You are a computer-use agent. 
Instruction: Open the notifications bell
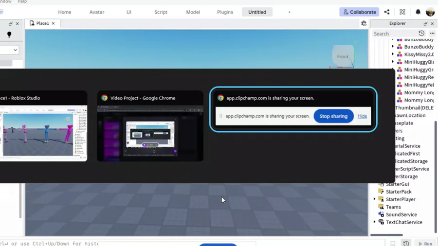418,12
